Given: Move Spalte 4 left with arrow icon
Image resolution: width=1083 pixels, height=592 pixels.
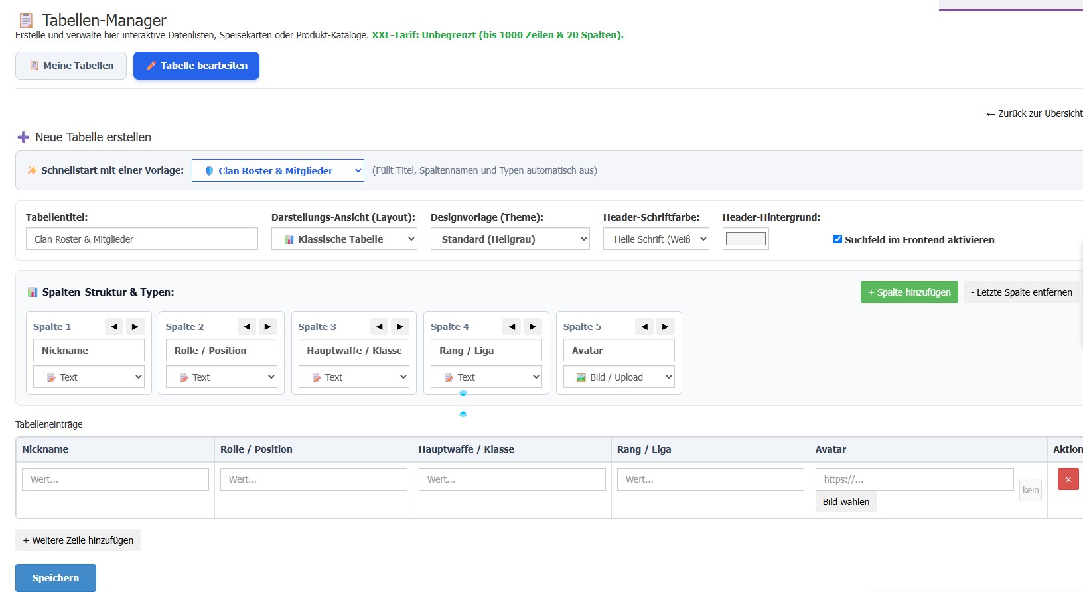Looking at the screenshot, I should coord(512,327).
